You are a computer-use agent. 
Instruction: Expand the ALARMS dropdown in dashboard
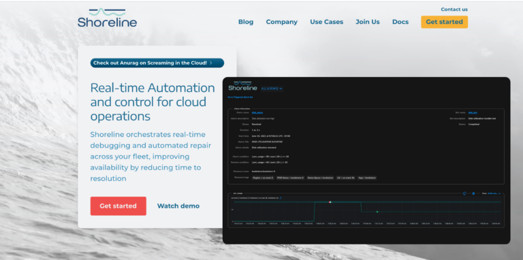272,88
